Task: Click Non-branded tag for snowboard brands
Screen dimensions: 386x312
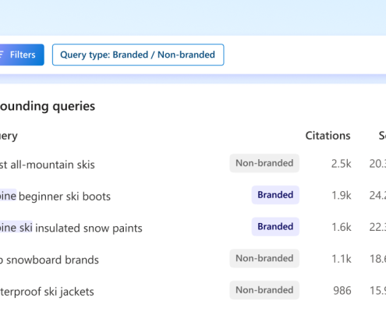Action: [x=264, y=258]
